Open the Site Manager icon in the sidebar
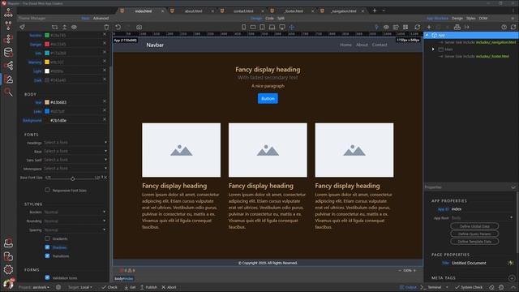 click(8, 13)
